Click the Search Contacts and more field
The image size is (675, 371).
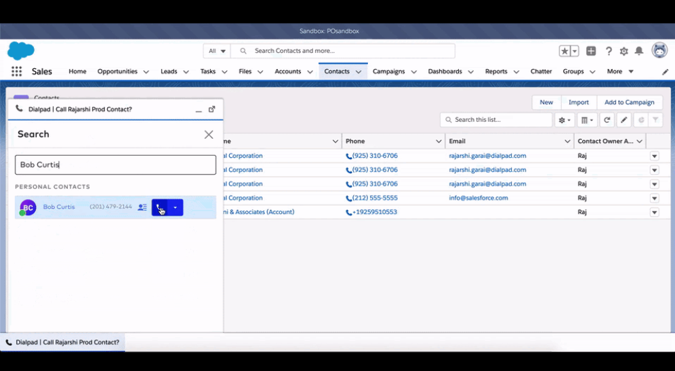(343, 51)
